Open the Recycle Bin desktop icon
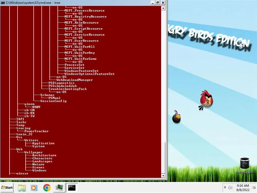The width and height of the screenshot is (257, 193). (244, 165)
